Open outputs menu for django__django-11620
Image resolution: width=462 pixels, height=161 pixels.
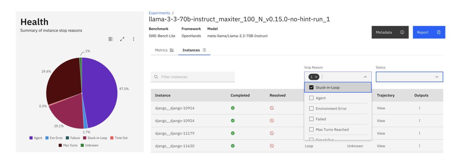click(419, 146)
